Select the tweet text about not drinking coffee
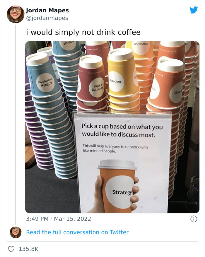 (x=83, y=32)
